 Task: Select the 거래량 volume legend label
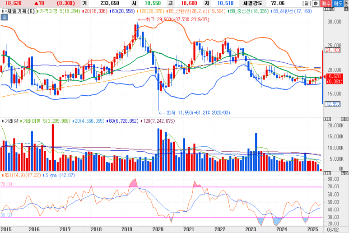(x=10, y=121)
